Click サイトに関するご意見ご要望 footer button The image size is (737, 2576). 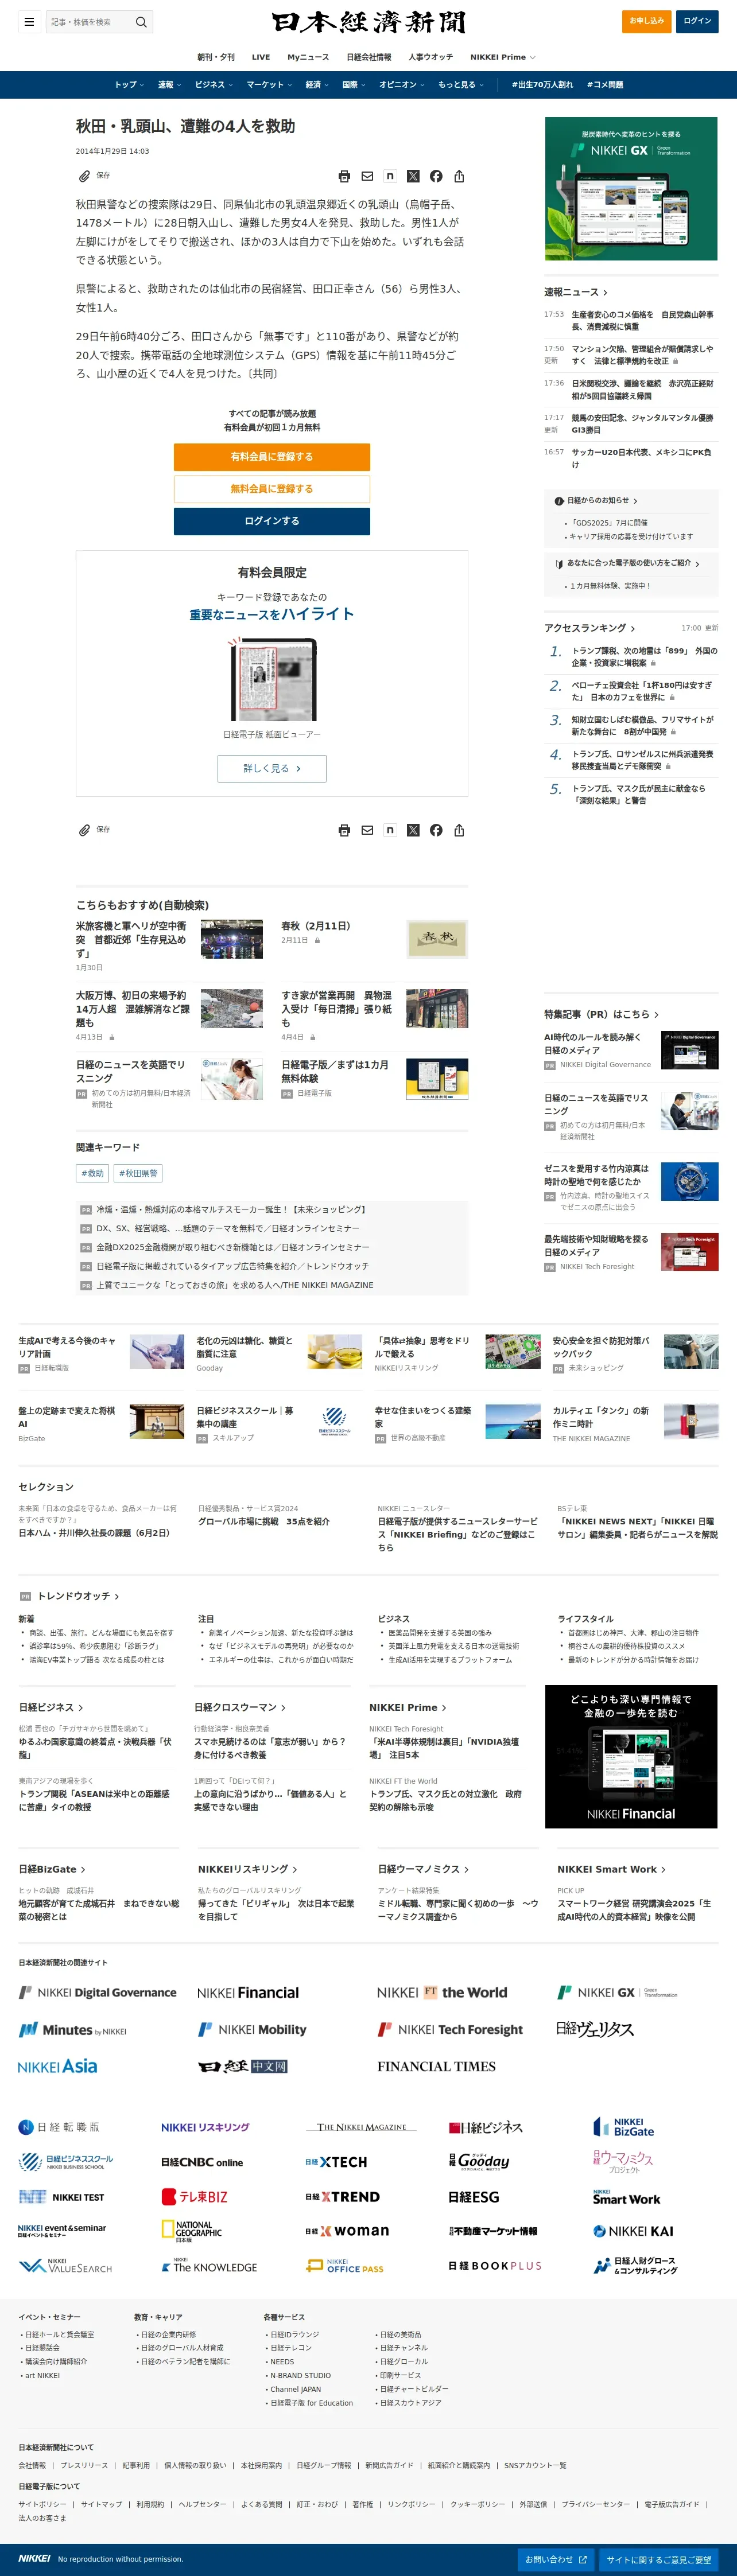pyautogui.click(x=659, y=2559)
